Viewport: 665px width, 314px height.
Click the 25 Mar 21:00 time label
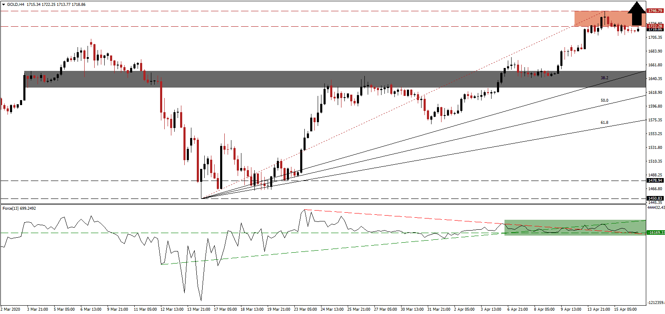pos(359,309)
